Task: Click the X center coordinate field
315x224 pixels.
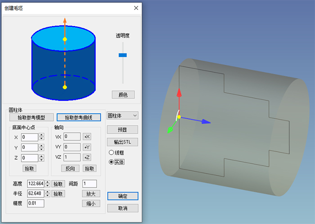Action: click(x=30, y=137)
